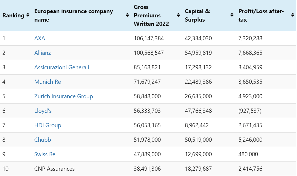Sort by European insurance company name arrows
297x176 pixels.
[127, 15]
